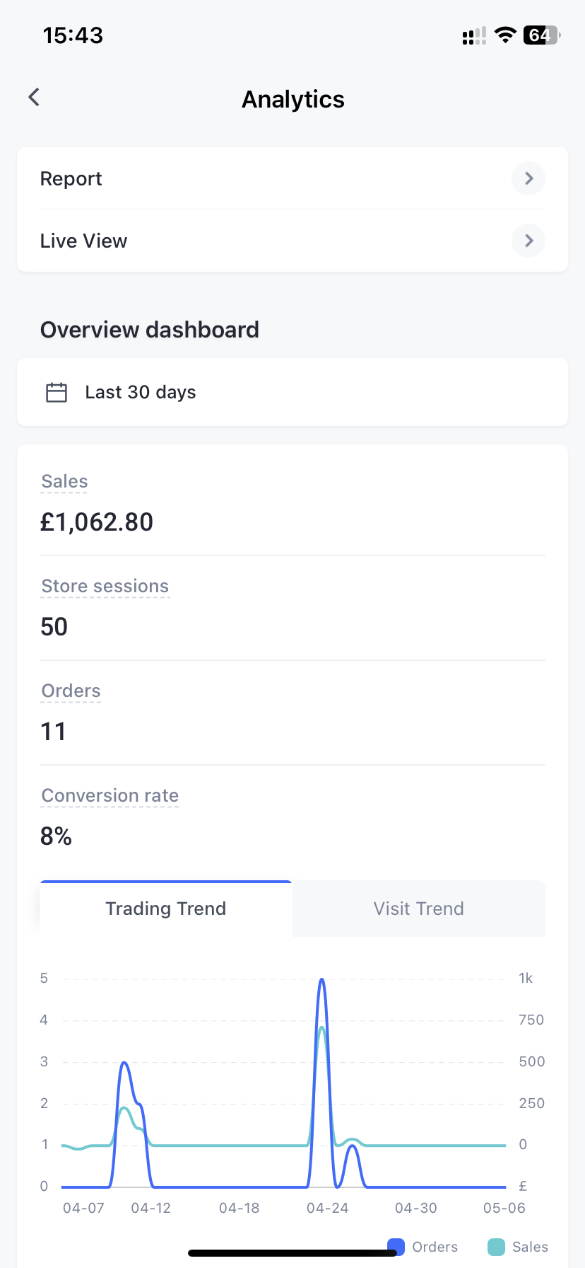This screenshot has width=585, height=1268.
Task: Tap the battery indicator icon
Action: tap(541, 35)
